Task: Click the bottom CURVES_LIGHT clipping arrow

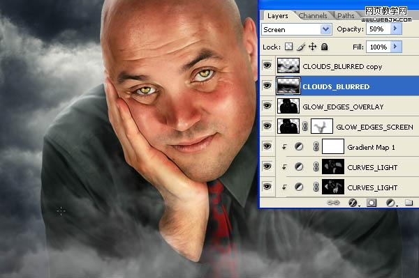Action: pyautogui.click(x=284, y=187)
